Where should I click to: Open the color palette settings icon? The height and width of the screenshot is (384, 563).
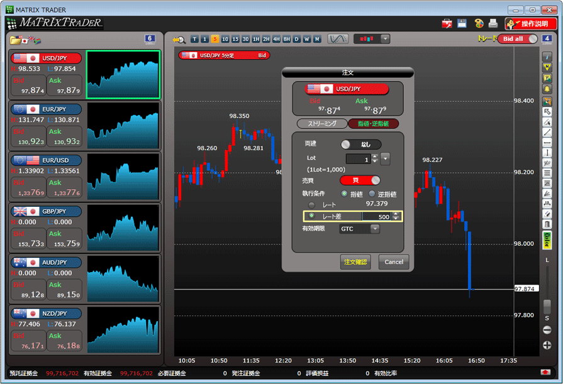tap(479, 24)
